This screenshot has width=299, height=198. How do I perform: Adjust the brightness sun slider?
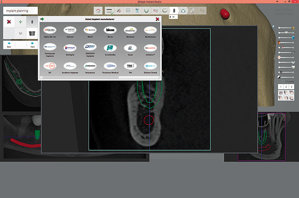coord(286,72)
